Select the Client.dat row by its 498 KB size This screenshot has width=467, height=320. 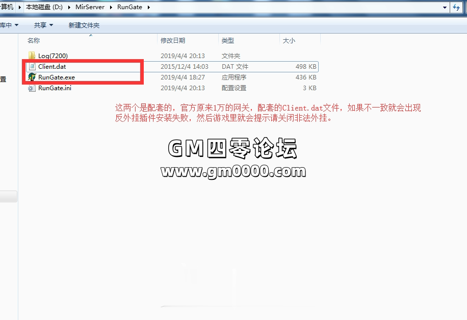(x=306, y=67)
